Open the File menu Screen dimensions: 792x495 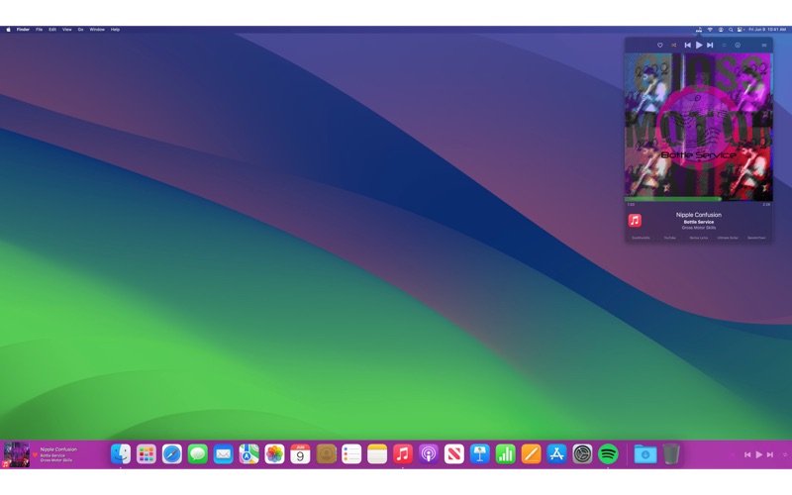click(x=39, y=30)
